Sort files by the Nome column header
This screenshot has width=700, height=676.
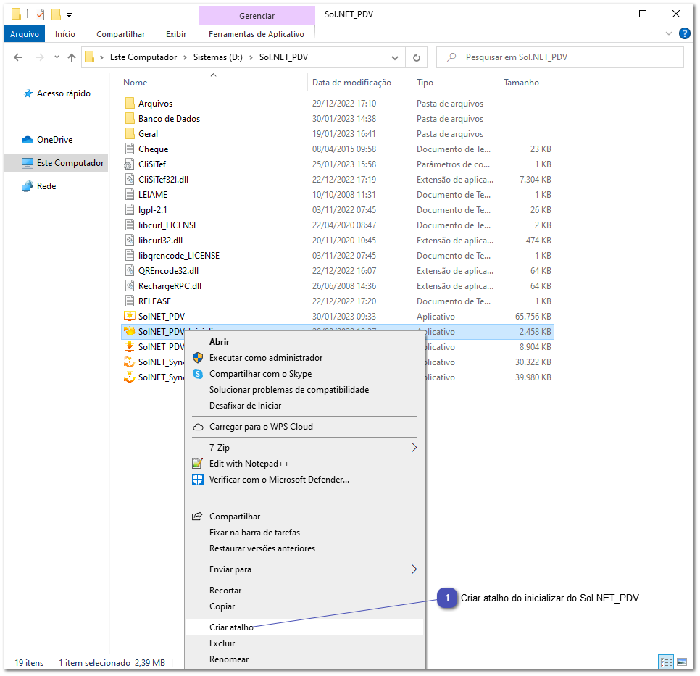coord(135,82)
